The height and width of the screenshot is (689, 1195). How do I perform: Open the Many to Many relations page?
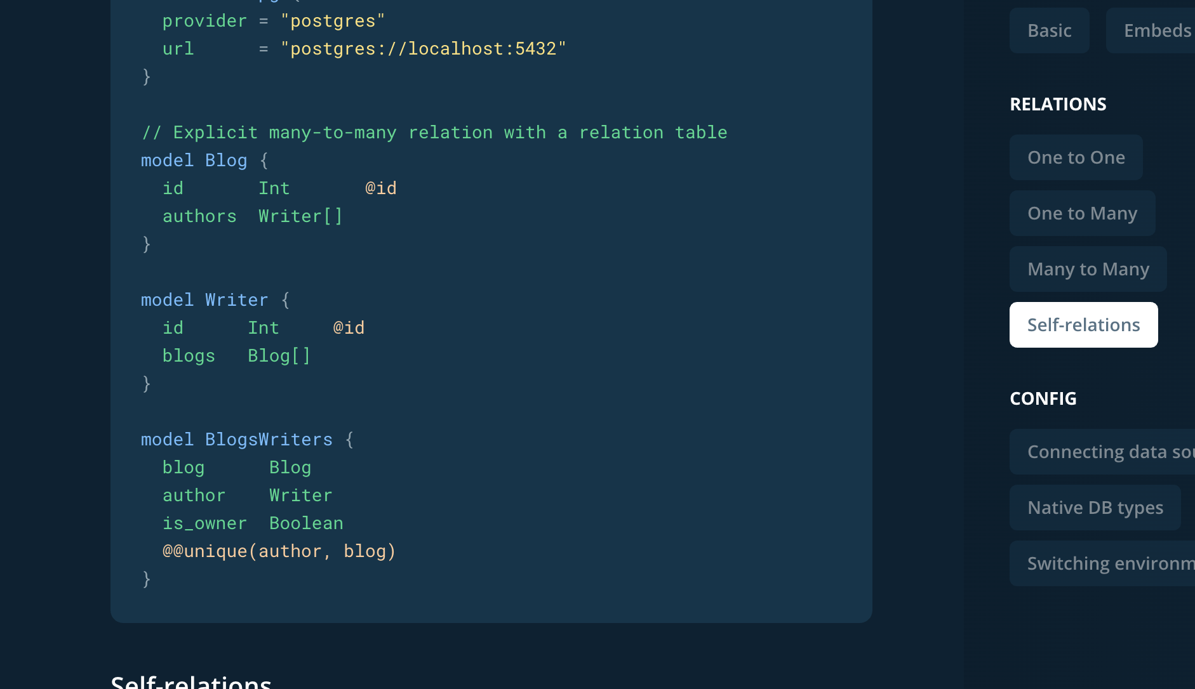(1088, 268)
